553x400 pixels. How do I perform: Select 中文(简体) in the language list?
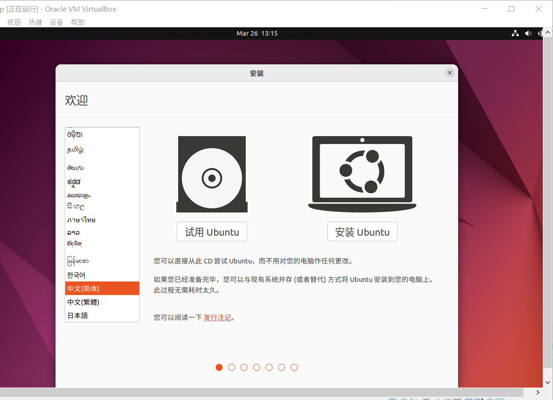tap(102, 288)
